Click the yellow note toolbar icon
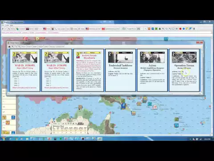 coord(187,29)
